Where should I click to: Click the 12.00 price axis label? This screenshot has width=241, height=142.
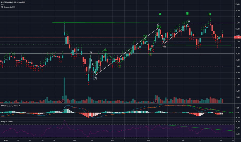coord(237,97)
